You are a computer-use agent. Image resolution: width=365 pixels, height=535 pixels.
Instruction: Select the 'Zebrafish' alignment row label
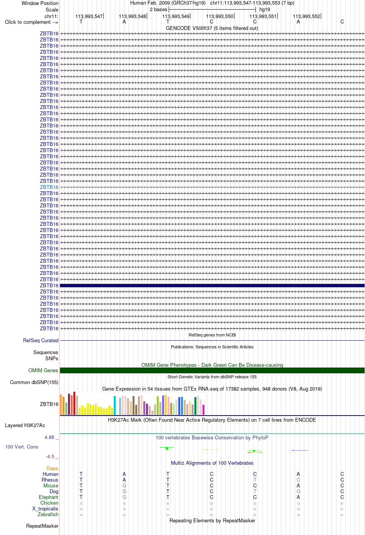coord(48,514)
